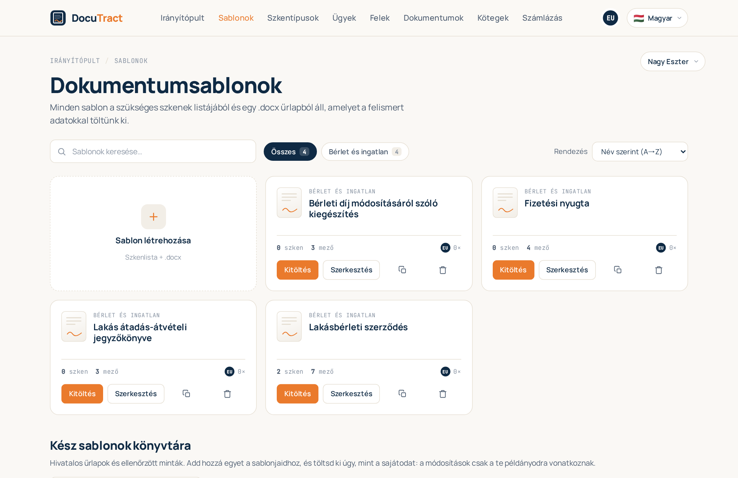738x478 pixels.
Task: Click the Irányítópult breadcrumb link
Action: tap(75, 61)
